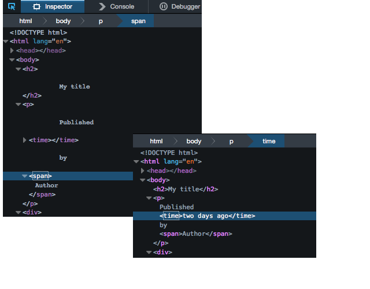Select the inline span 'Author' row
The height and width of the screenshot is (289, 370).
[x=195, y=234]
